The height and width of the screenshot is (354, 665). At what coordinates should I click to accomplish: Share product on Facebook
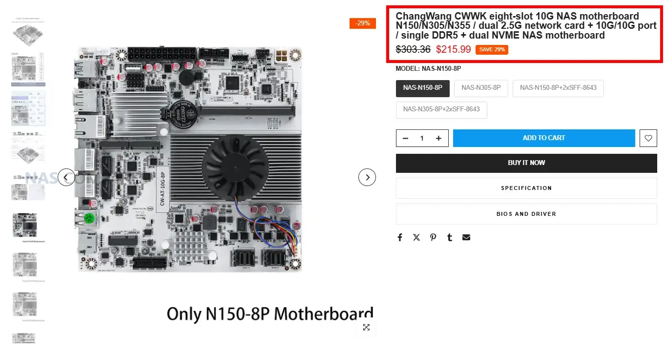(400, 237)
